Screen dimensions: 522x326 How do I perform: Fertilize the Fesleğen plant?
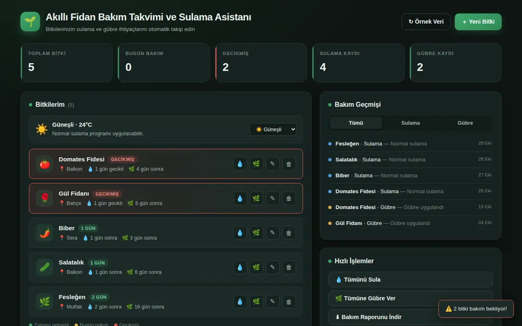tap(256, 301)
